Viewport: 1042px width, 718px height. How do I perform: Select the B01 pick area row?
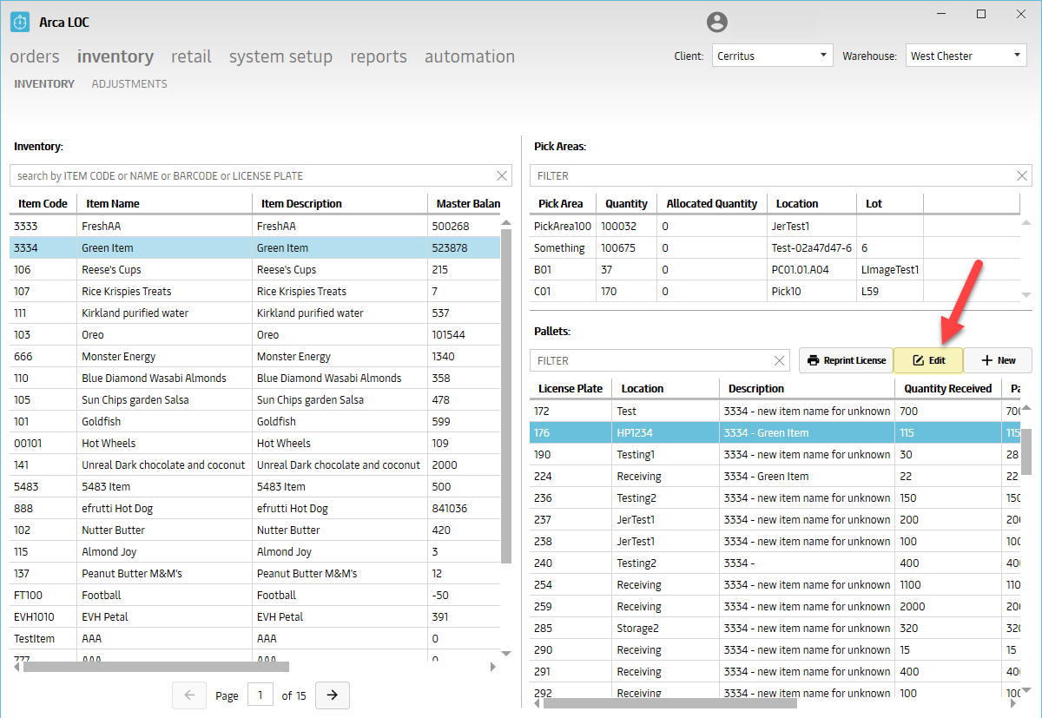click(775, 269)
